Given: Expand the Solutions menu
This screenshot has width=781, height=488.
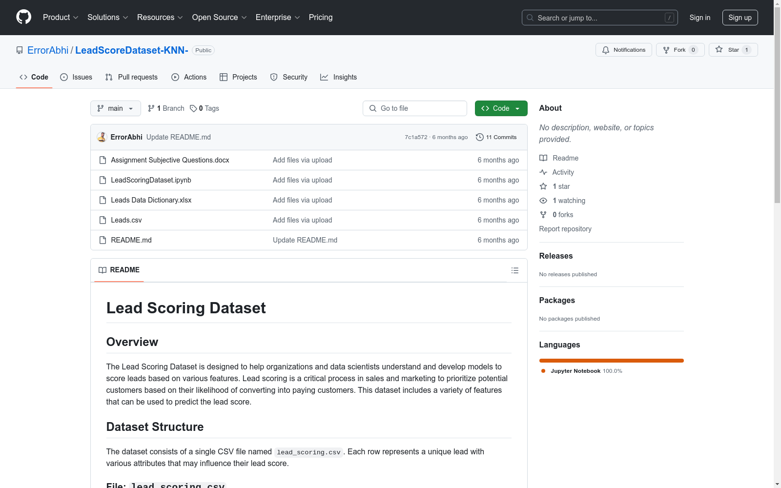Looking at the screenshot, I should (x=107, y=17).
